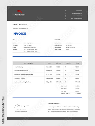Open the name@example.com header email

pyautogui.click(x=77, y=13)
